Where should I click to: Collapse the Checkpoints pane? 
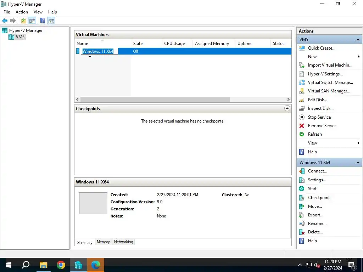coord(287,108)
